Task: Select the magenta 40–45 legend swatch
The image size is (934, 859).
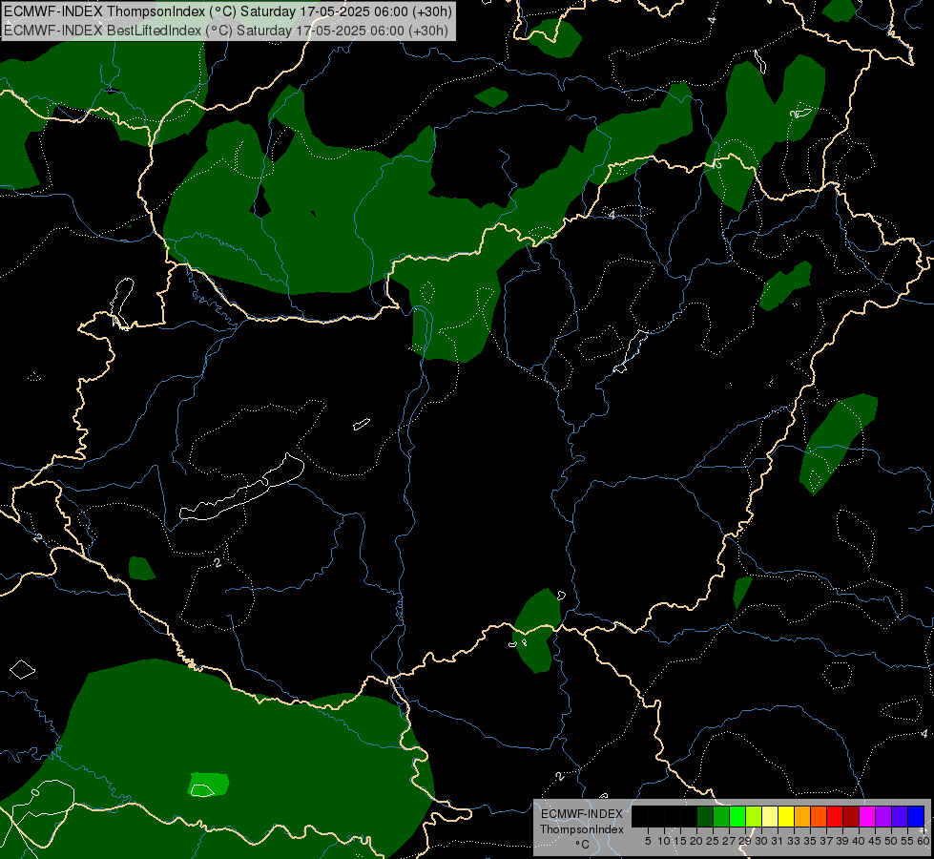Action: [x=868, y=816]
